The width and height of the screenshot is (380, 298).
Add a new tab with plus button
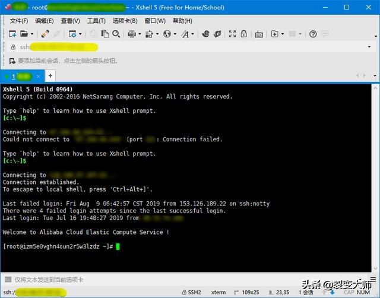50,76
